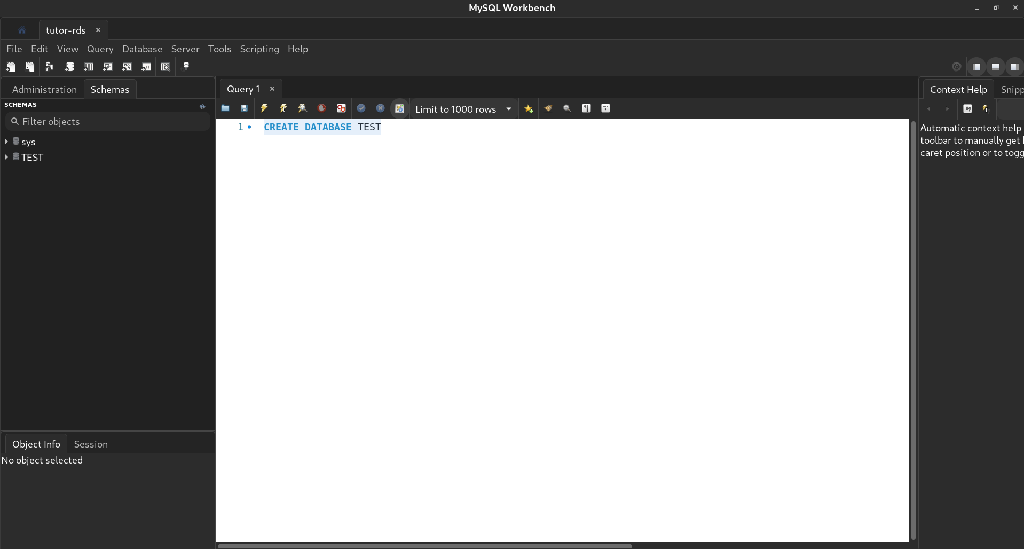Toggle the bottom output panel visibility
The image size is (1024, 549).
pos(995,67)
